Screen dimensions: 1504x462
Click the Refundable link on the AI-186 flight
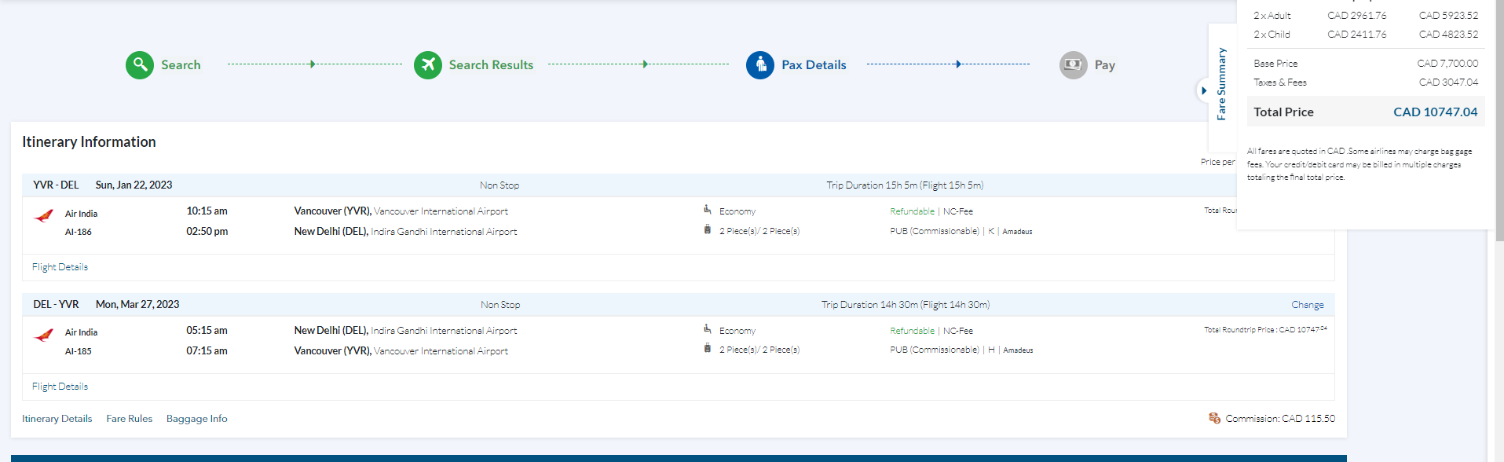[912, 211]
